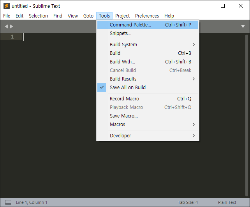Choose Snippets... menu entry
Viewport: 250px width, 207px height.
[x=148, y=33]
